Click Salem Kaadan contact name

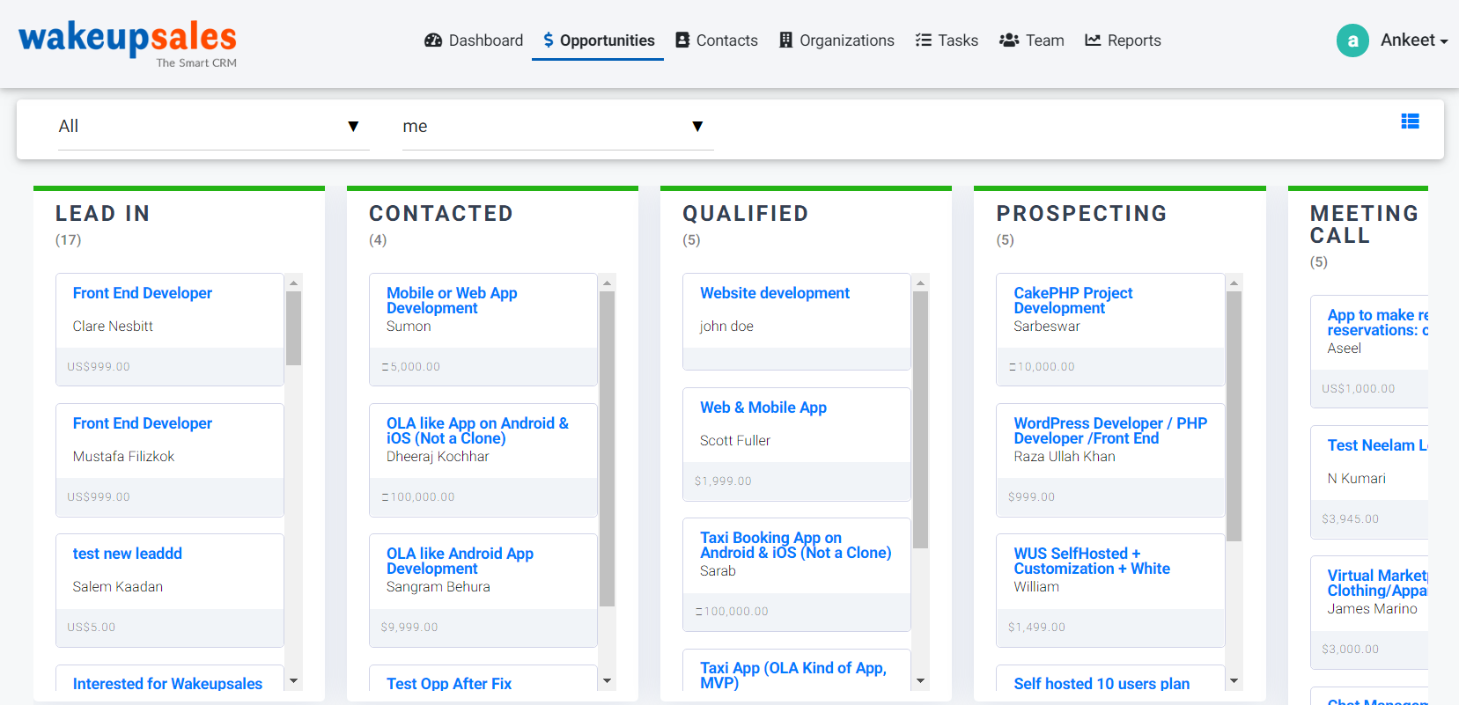point(118,587)
